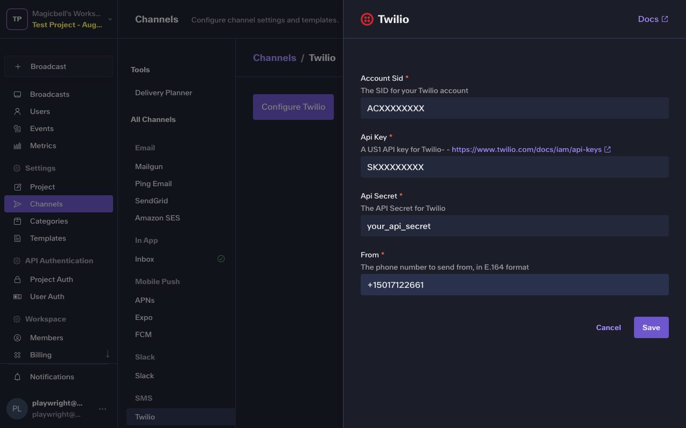The height and width of the screenshot is (428, 686).
Task: Open Events in sidebar
Action: (58, 128)
